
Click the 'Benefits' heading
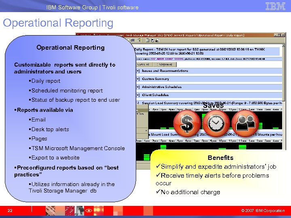(221, 157)
